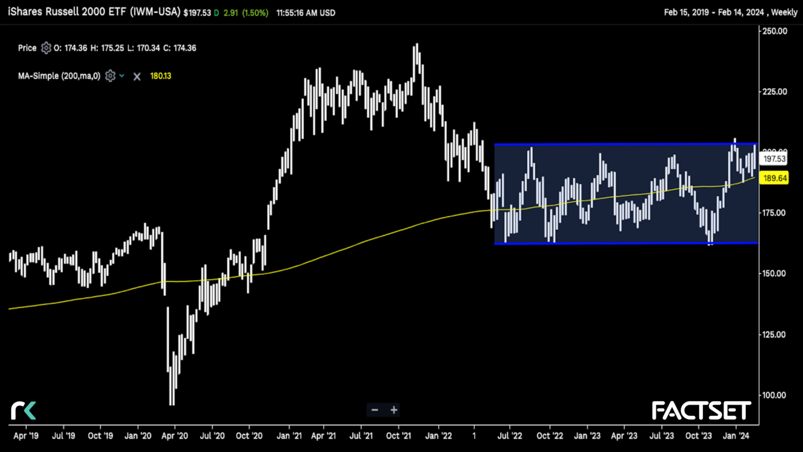803x452 pixels.
Task: Zoom out with the minus button
Action: click(375, 410)
